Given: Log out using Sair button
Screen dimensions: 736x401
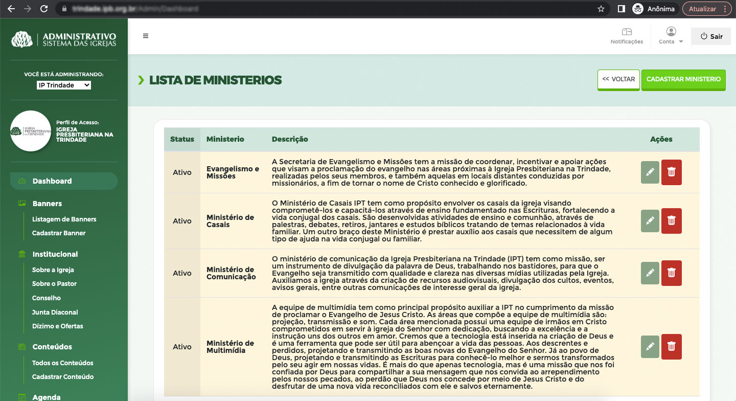Looking at the screenshot, I should [711, 36].
